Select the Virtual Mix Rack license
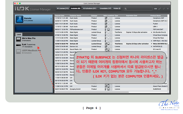The width and height of the screenshot is (183, 114). point(111,38)
